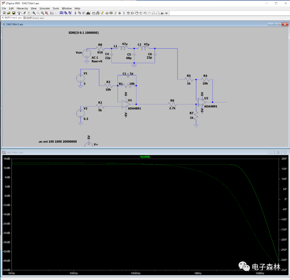Select the Diode placement tool
The width and height of the screenshot is (290, 280).
click(x=128, y=13)
